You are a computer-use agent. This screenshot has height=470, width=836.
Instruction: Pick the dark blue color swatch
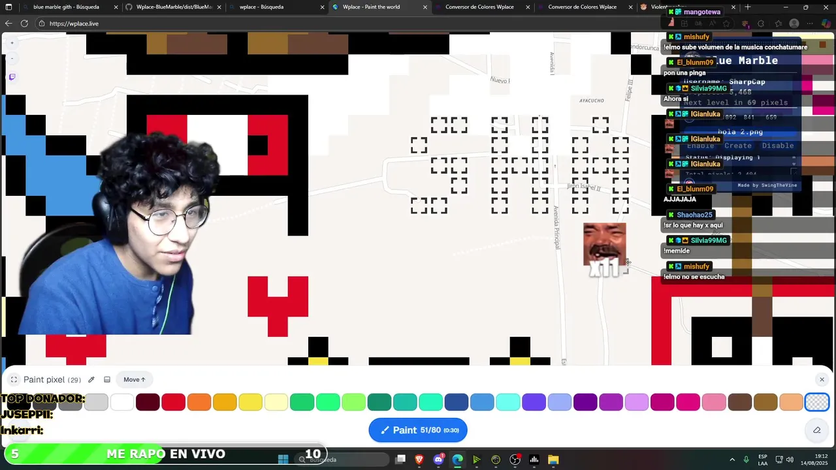pyautogui.click(x=457, y=402)
